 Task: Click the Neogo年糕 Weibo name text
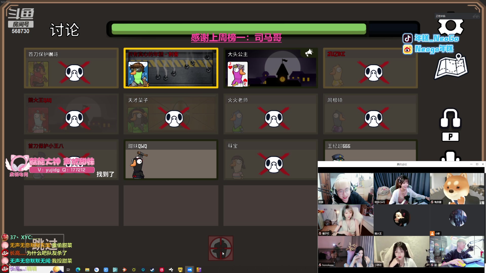434,49
